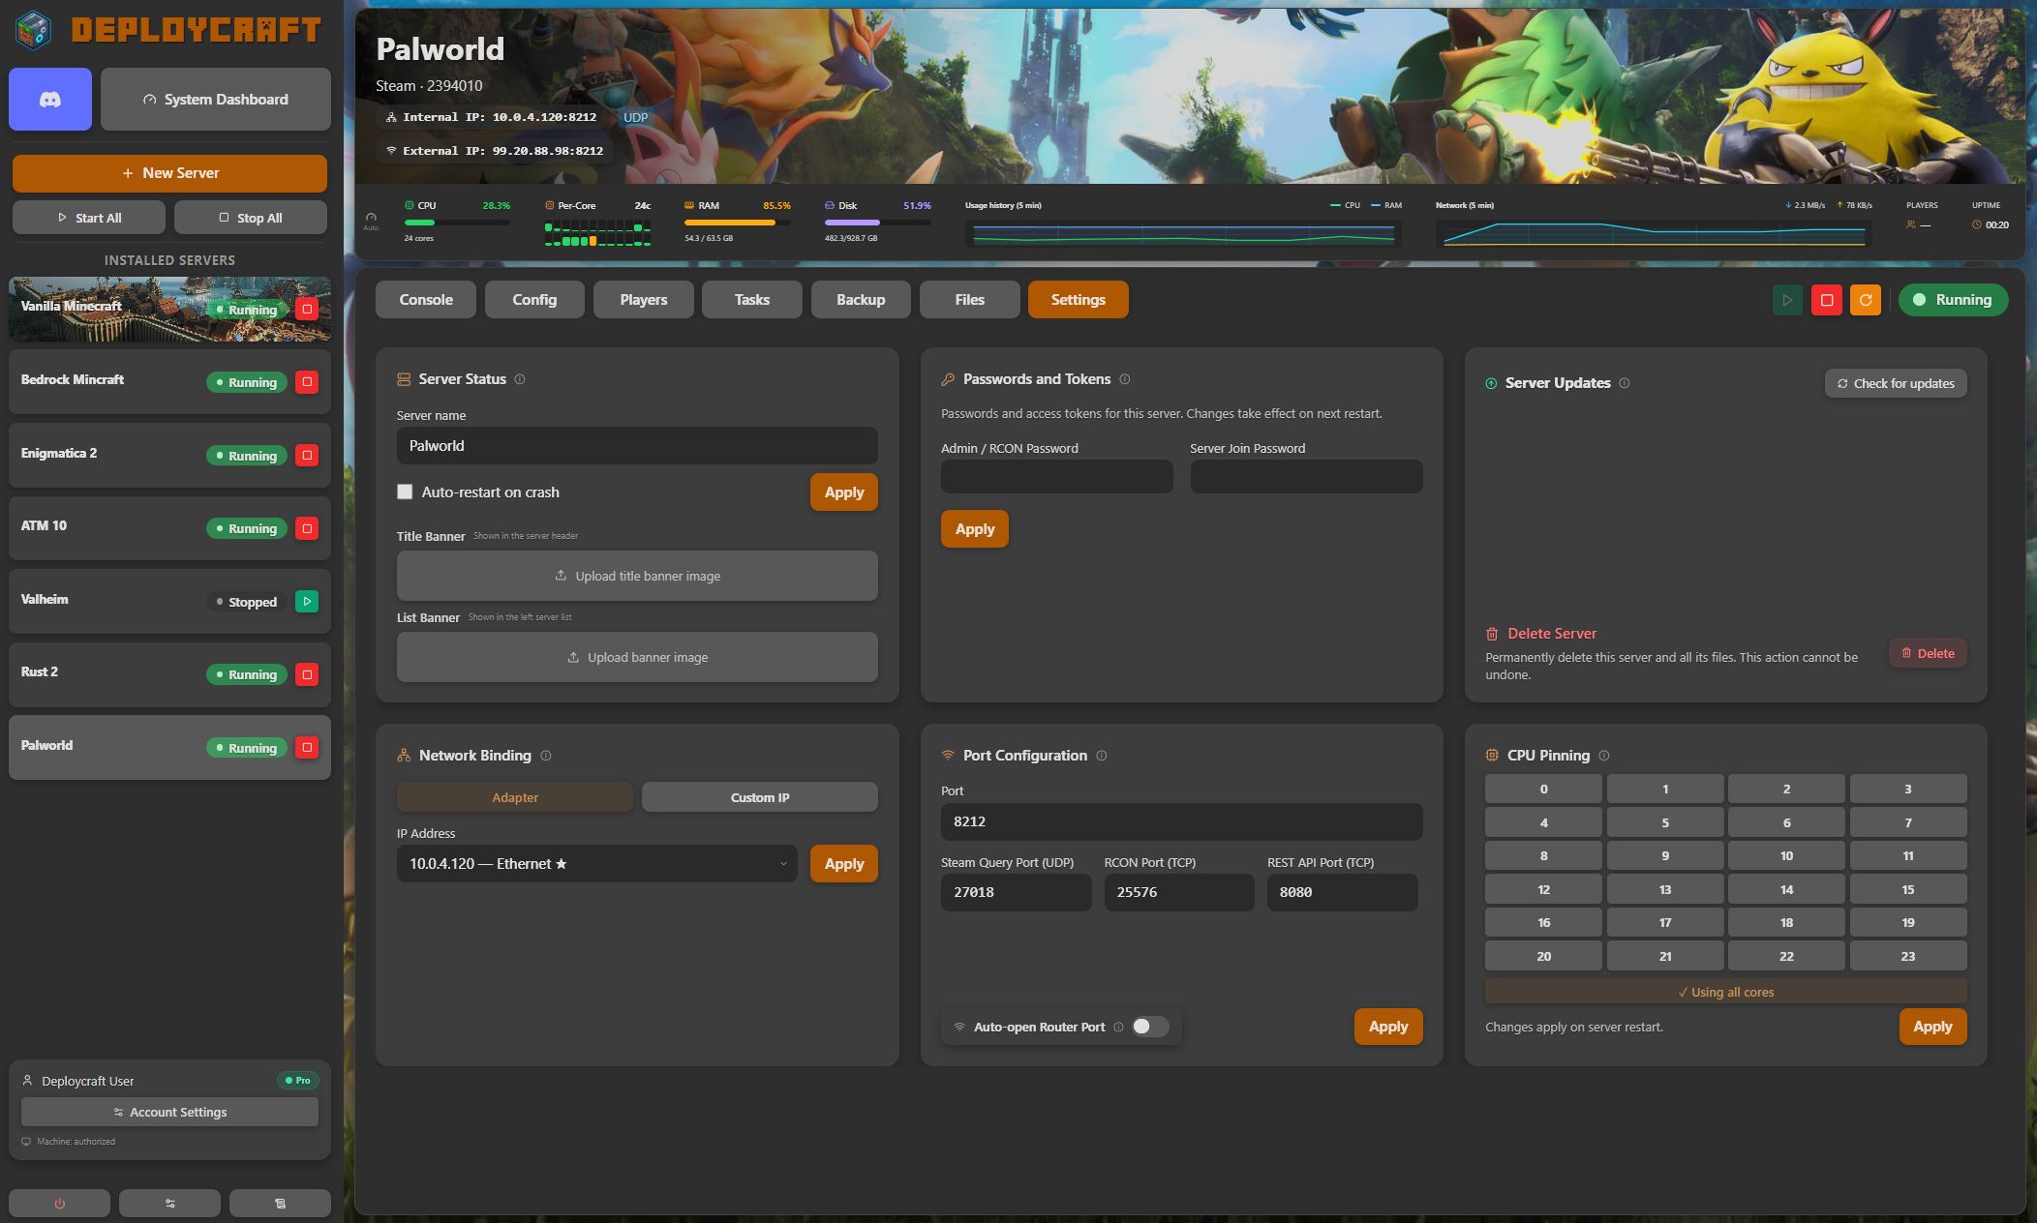Open the Tasks tab

click(752, 300)
